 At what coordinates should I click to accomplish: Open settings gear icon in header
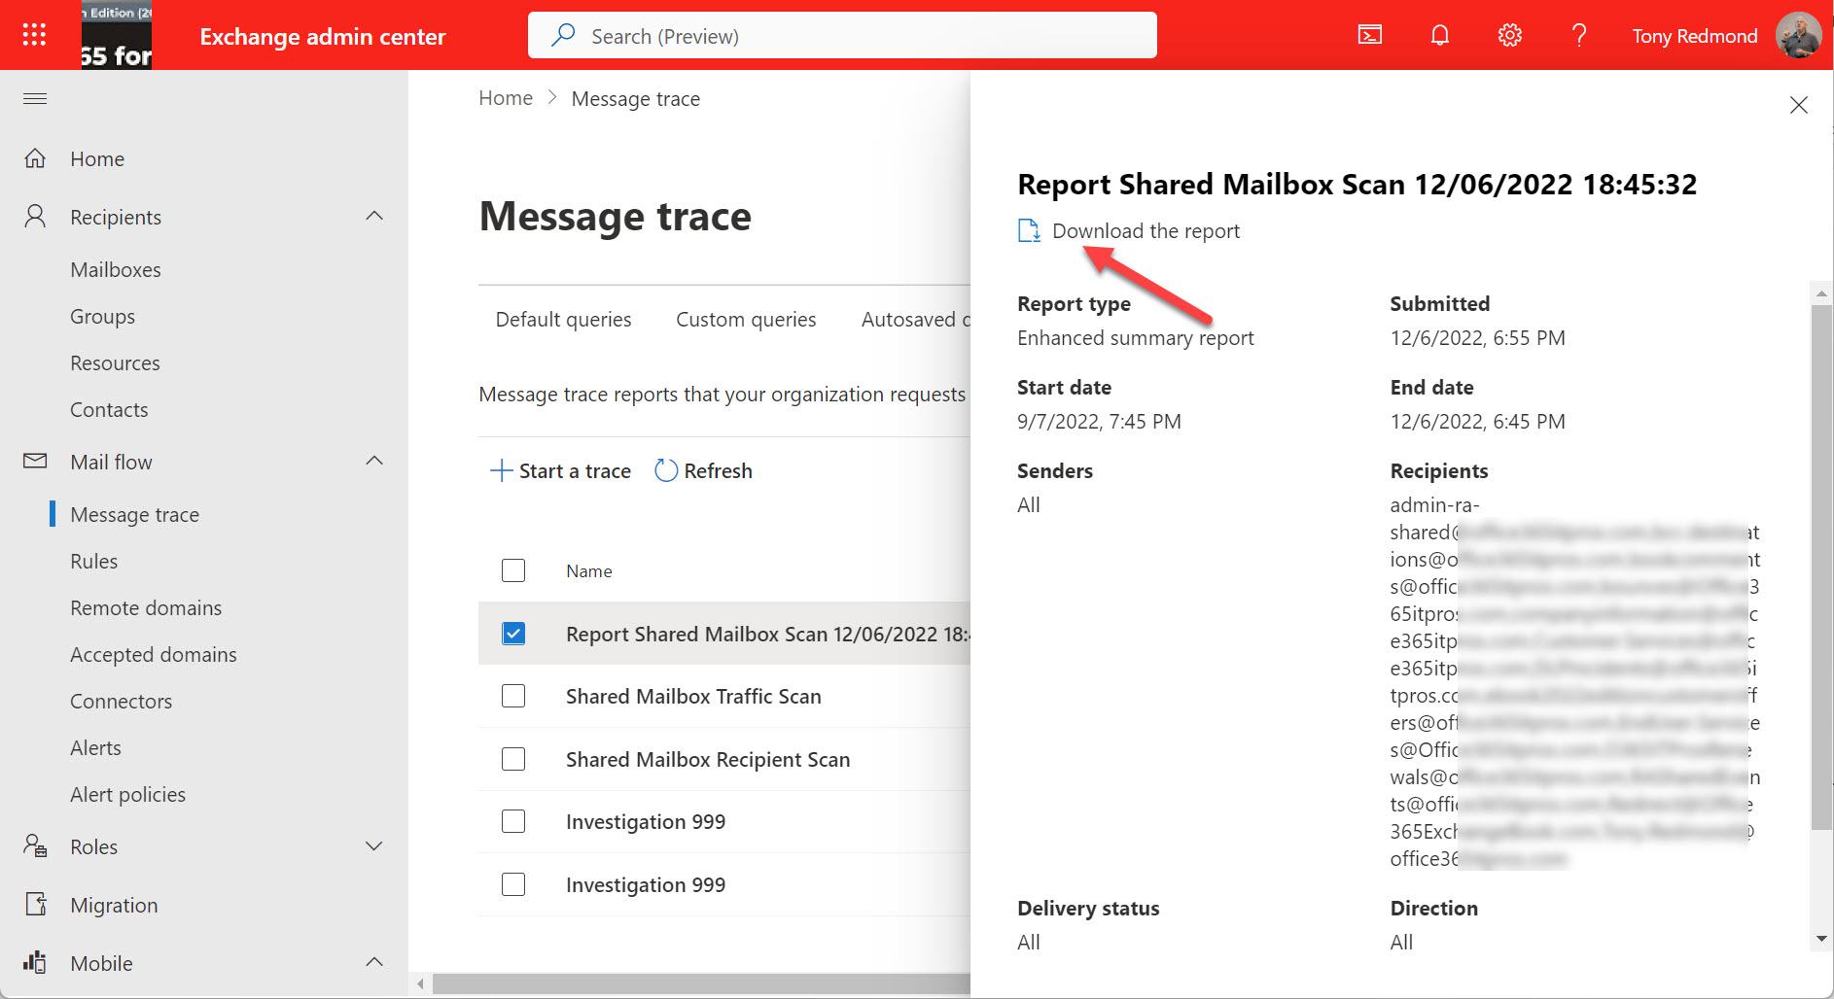pos(1509,36)
